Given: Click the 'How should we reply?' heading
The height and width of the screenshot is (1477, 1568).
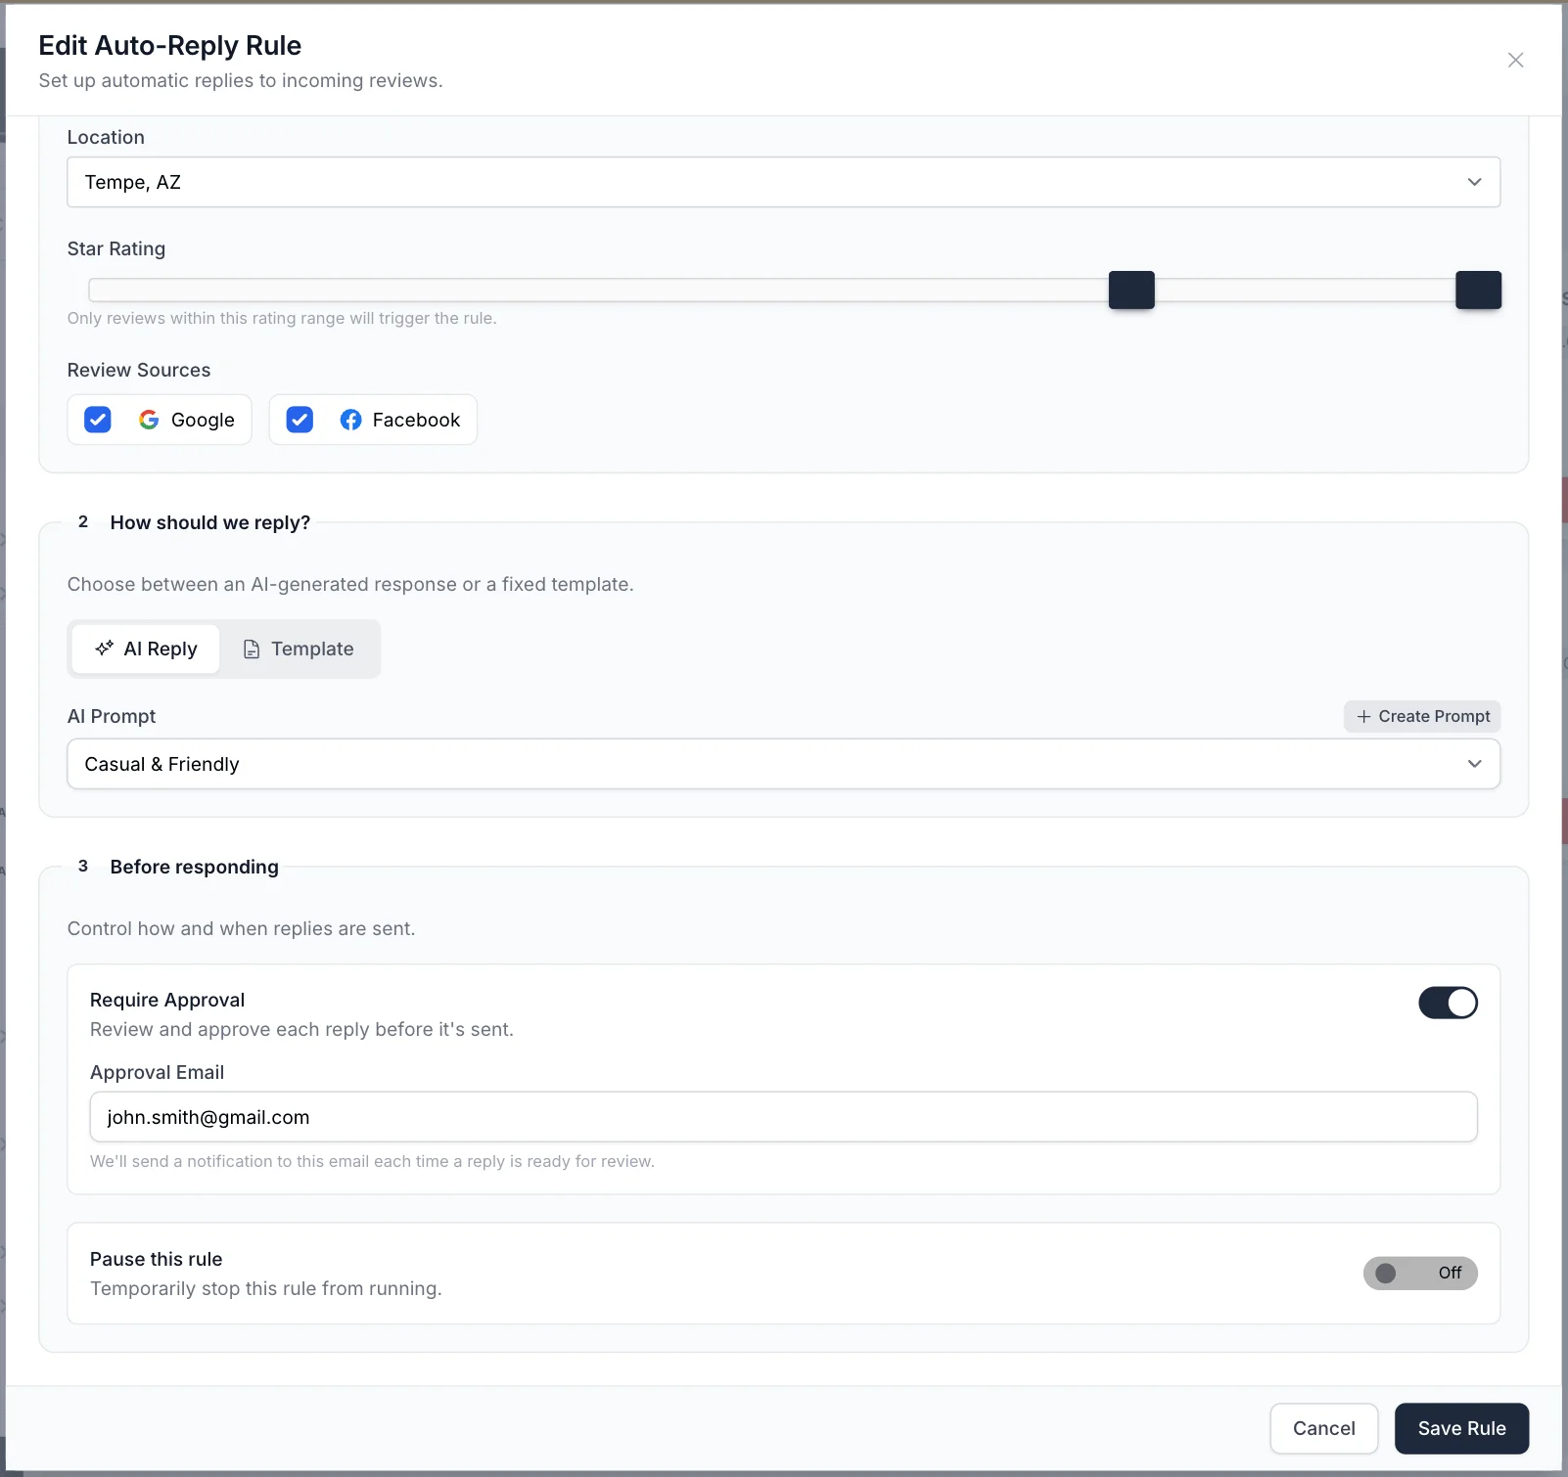Looking at the screenshot, I should coord(209,522).
